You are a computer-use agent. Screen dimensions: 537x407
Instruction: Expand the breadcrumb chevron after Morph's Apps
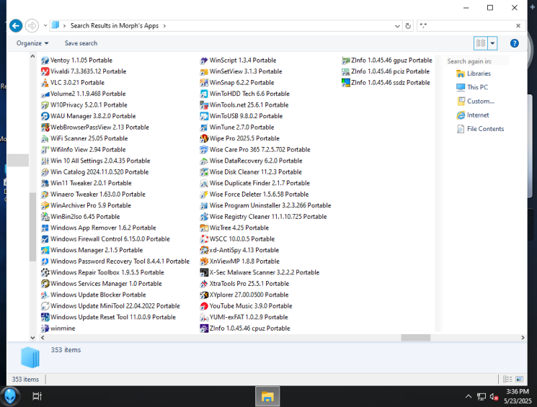pos(165,26)
